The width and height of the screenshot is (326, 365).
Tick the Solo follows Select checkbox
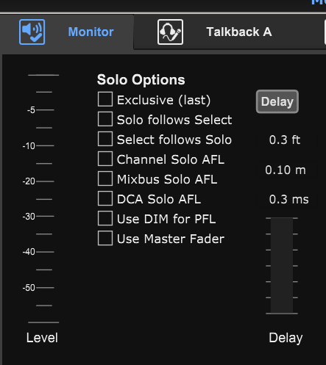pos(105,119)
